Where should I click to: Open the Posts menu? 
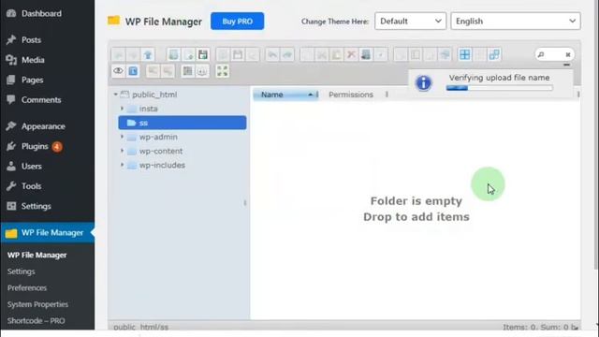point(48,39)
